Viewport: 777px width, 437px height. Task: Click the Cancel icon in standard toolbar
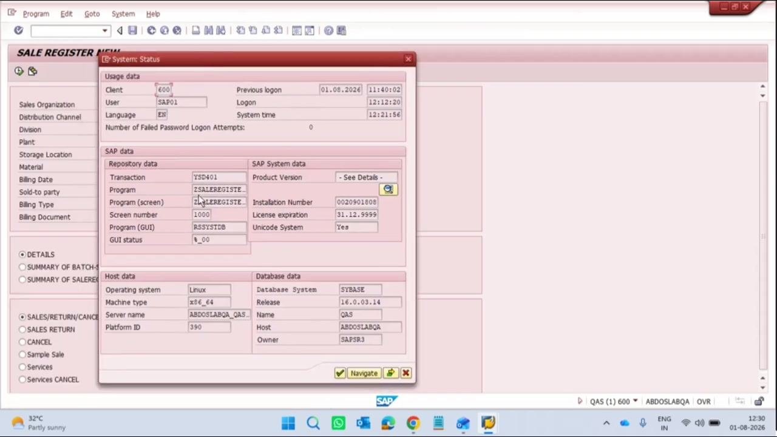tap(177, 30)
